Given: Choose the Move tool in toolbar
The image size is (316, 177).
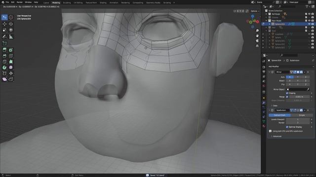Looking at the screenshot, I should point(4,24).
